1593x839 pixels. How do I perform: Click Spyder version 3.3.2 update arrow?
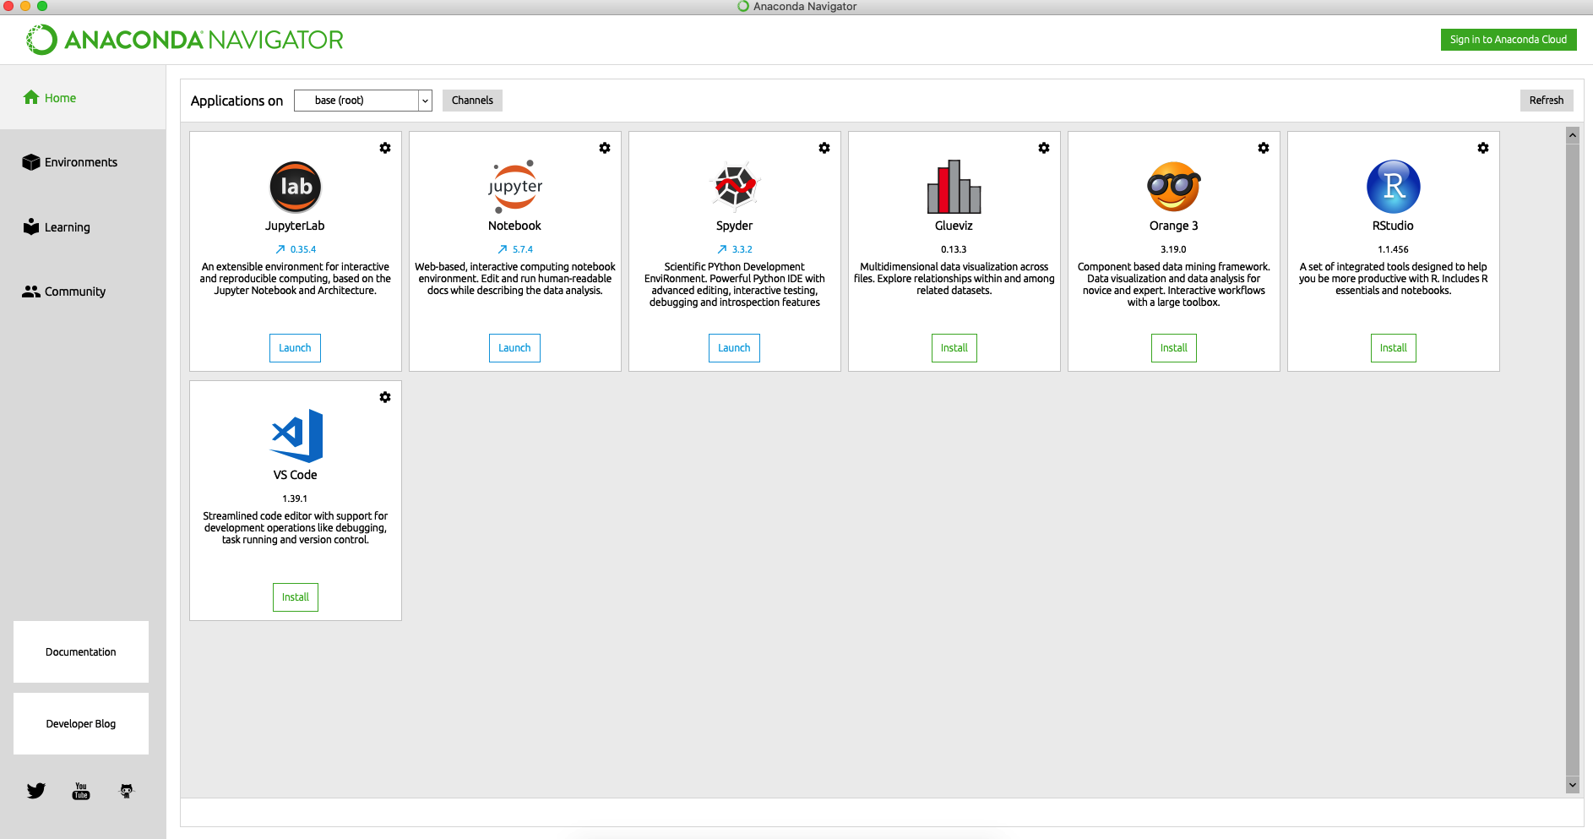point(722,249)
